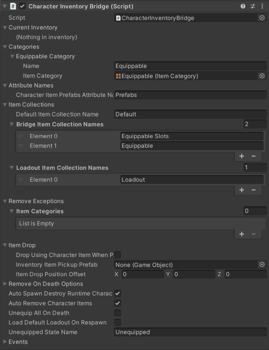Click the Unequipped State Name field

(190, 332)
